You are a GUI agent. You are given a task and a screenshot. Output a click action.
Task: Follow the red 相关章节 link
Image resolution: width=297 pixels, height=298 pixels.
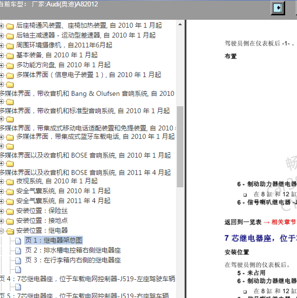coord(284,222)
